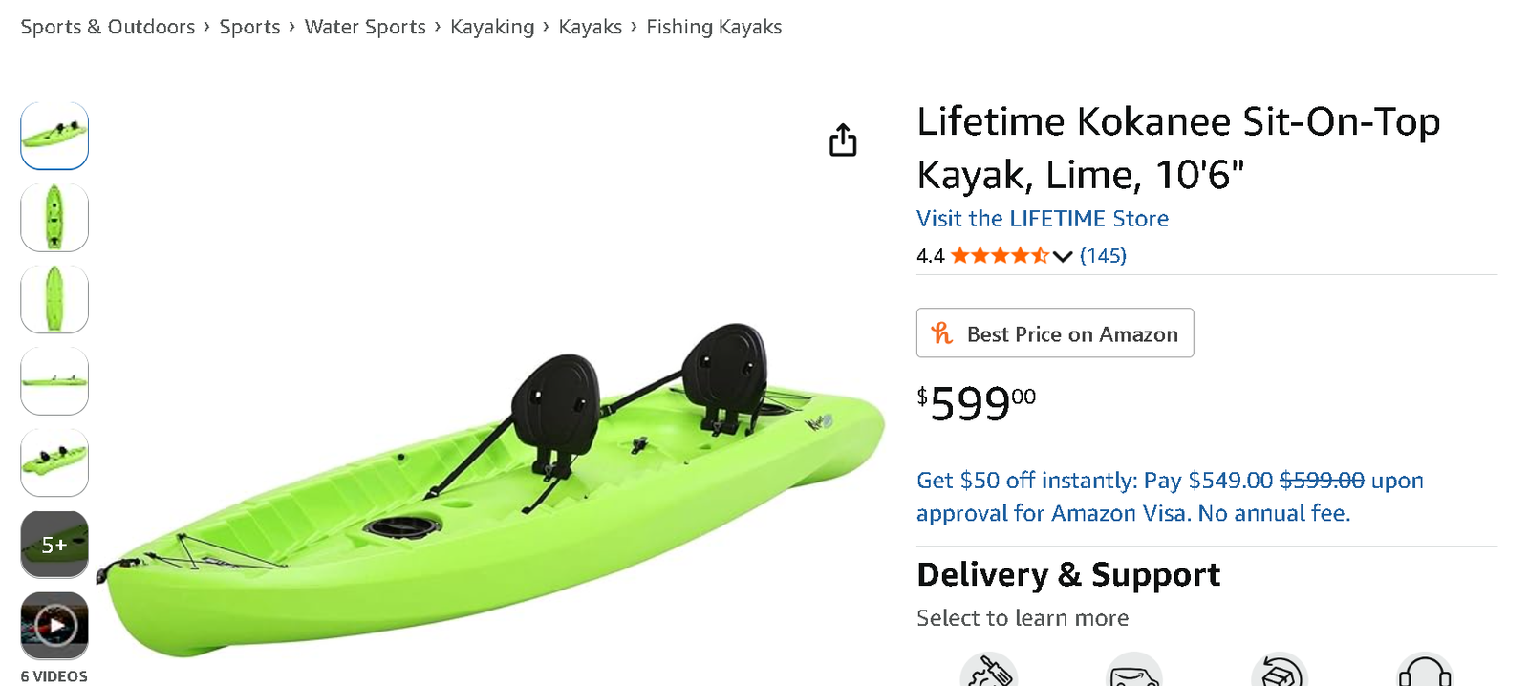This screenshot has width=1529, height=686.
Task: Play the product videos thumbnail
Action: click(54, 626)
